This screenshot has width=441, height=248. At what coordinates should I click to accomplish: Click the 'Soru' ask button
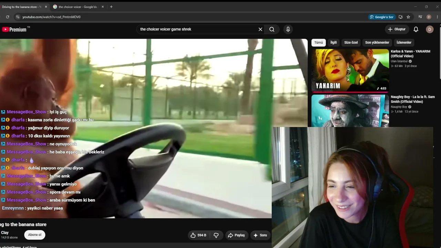260,235
